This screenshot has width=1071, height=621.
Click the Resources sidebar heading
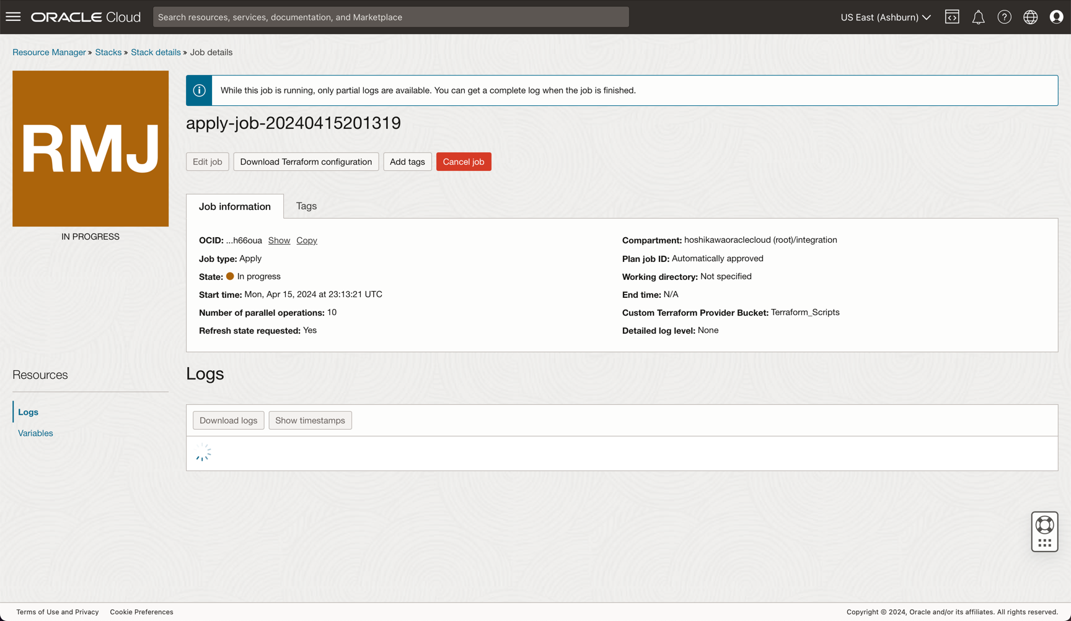click(40, 375)
